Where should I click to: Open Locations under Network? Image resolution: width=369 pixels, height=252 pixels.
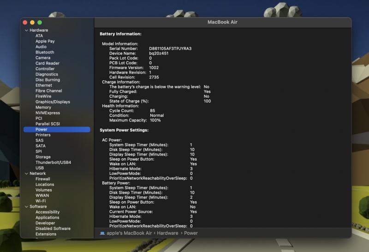tap(45, 185)
